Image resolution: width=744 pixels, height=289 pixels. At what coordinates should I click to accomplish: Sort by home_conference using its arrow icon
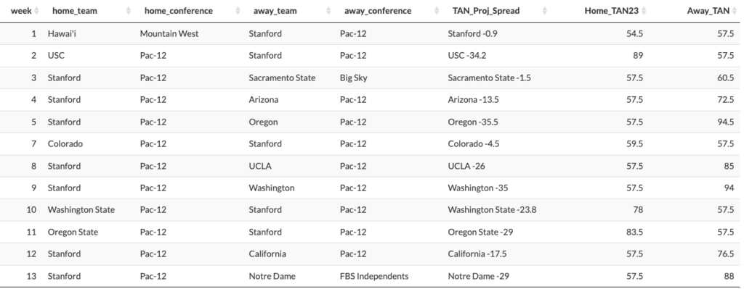click(x=238, y=11)
